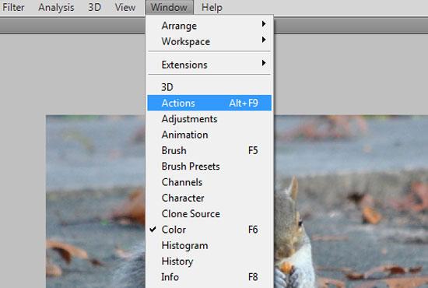Show the Clone Source panel
428x288 pixels.
(209, 214)
